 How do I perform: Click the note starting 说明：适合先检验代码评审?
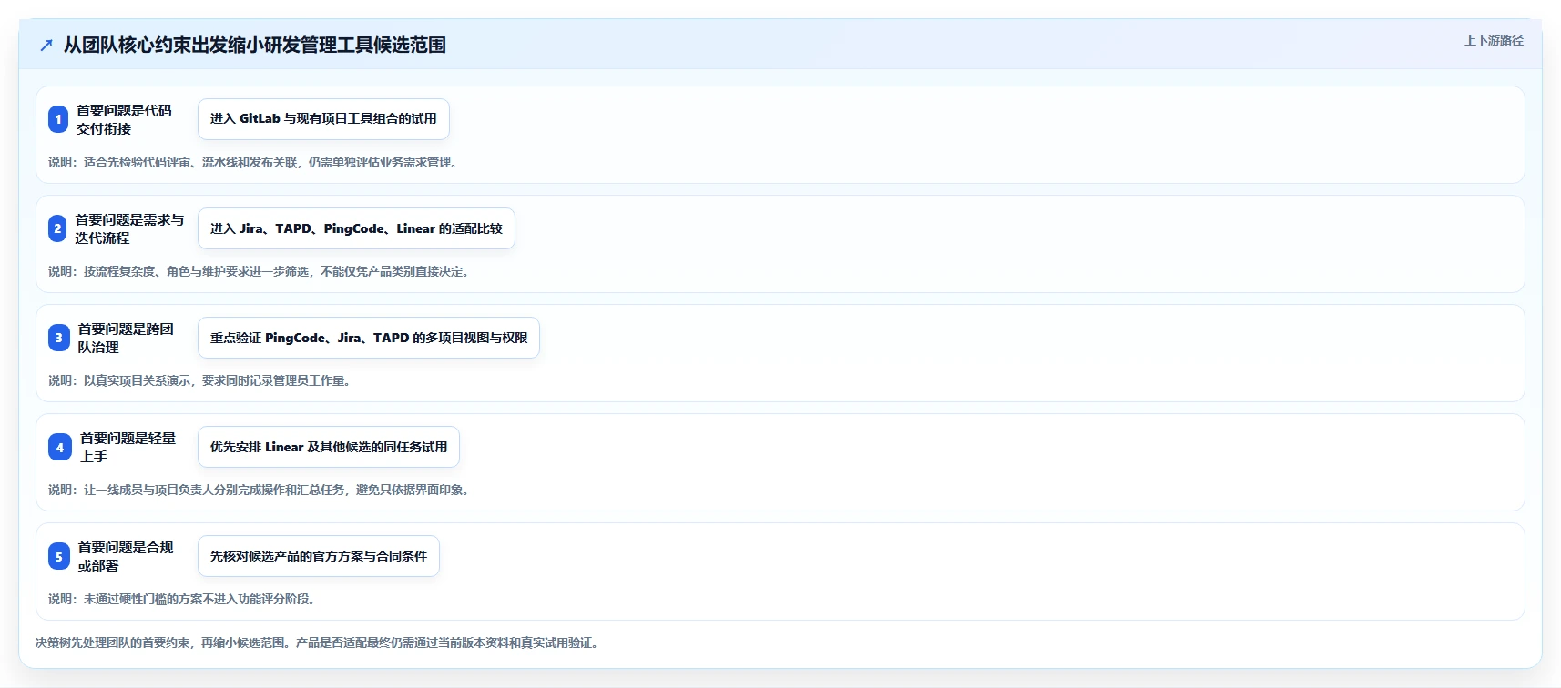(x=254, y=162)
